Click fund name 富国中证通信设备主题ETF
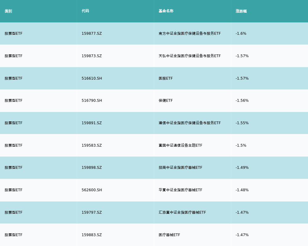The height and width of the screenshot is (246, 308). point(180,145)
